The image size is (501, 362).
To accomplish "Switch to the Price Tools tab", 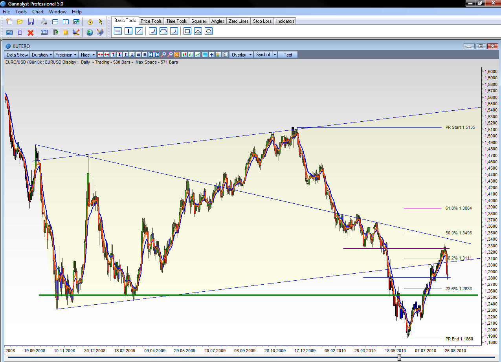I will pyautogui.click(x=151, y=21).
